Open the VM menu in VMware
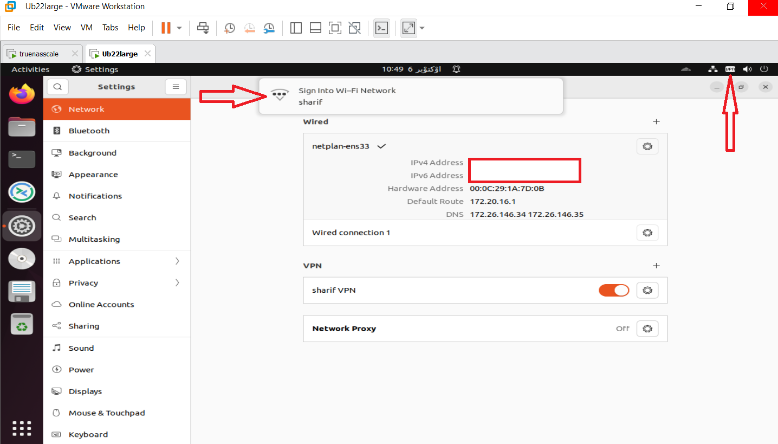 click(87, 28)
